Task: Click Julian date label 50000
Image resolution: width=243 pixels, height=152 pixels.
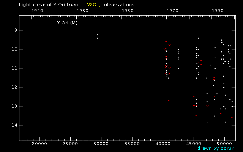Action: pos(225,144)
